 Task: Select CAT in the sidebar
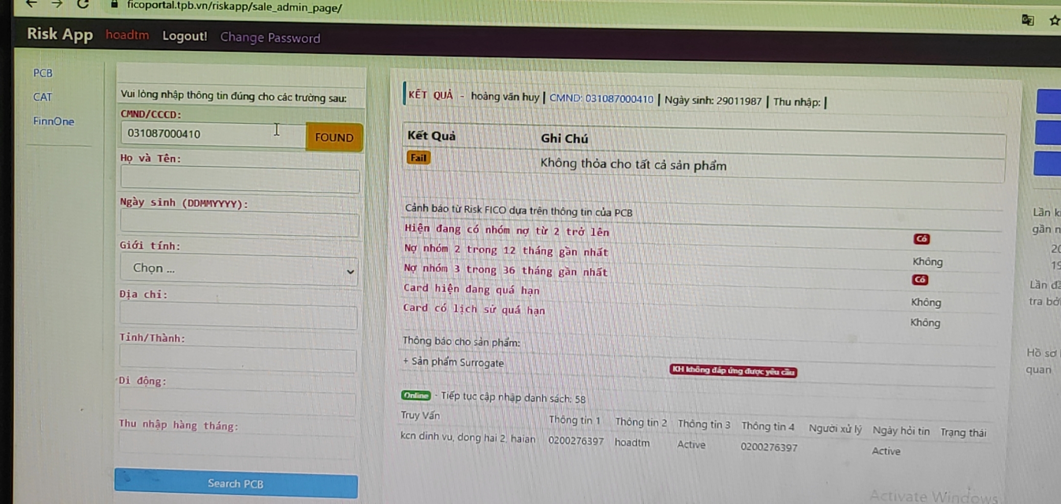[43, 97]
